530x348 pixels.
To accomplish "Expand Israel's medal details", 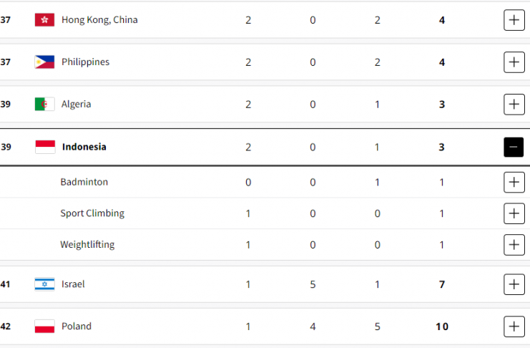I will point(514,284).
